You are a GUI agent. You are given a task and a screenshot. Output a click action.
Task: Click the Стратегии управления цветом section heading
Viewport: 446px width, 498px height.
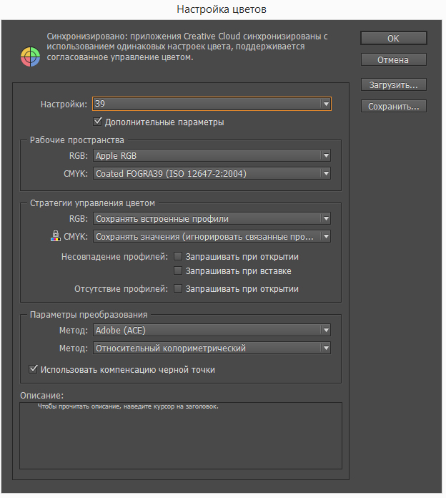click(x=92, y=203)
